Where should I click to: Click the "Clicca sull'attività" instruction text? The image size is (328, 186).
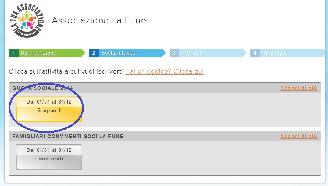coord(65,71)
